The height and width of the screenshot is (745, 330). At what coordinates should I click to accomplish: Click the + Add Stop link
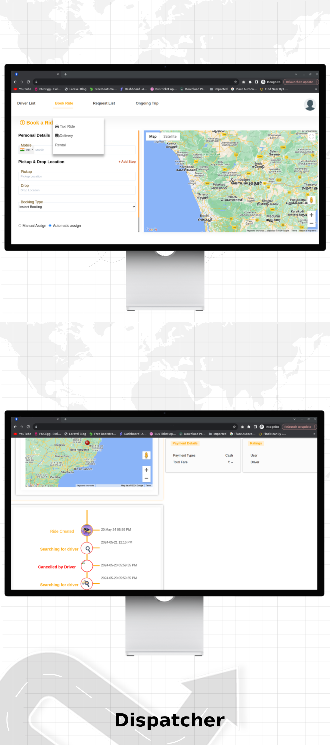point(127,162)
